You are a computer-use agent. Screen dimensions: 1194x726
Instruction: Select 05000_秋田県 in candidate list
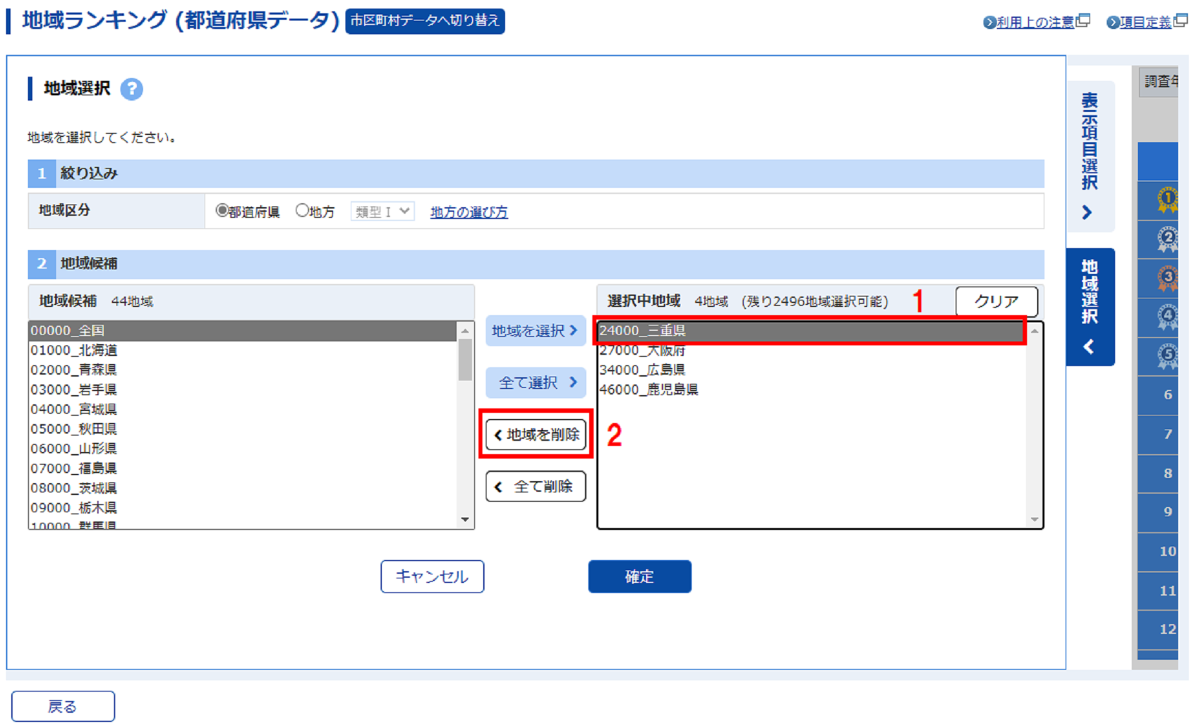243,429
